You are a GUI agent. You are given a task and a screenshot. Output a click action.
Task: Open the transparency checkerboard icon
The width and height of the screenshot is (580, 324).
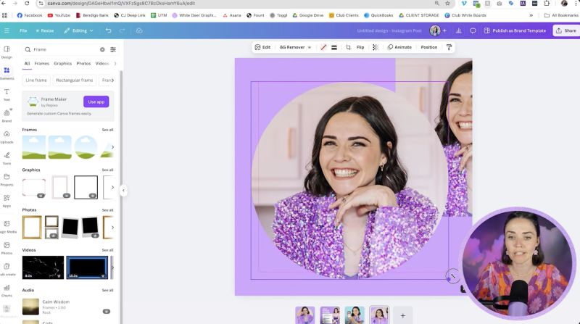tap(376, 47)
